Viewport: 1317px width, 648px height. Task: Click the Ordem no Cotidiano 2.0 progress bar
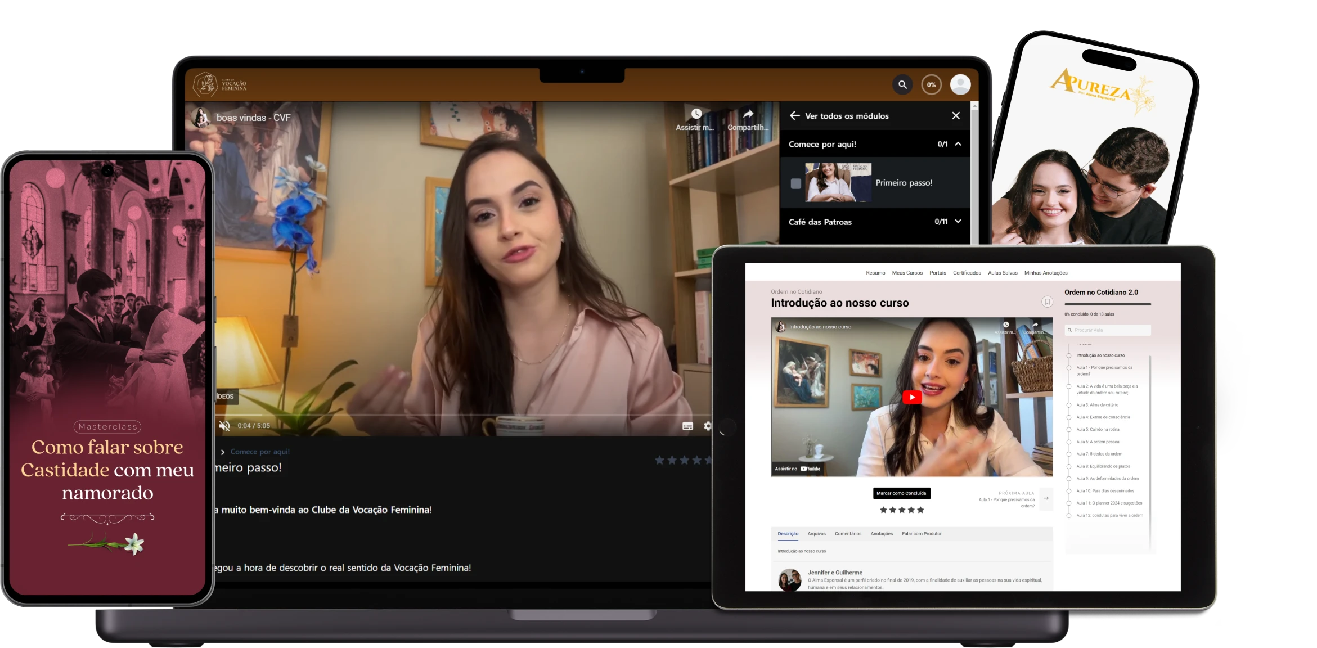point(1107,304)
